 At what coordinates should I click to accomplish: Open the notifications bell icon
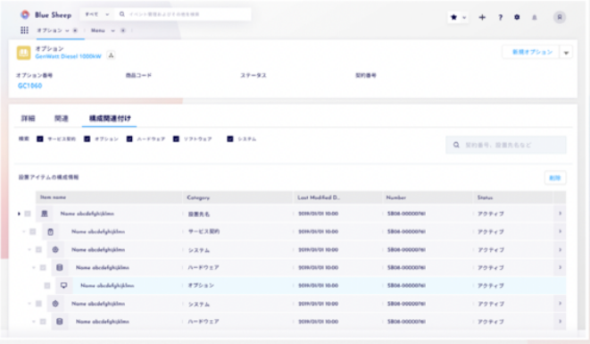pyautogui.click(x=535, y=17)
